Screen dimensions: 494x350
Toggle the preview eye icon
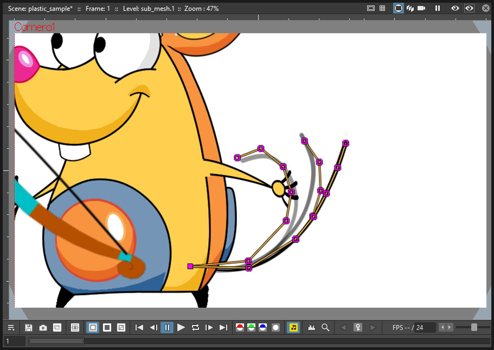(455, 8)
